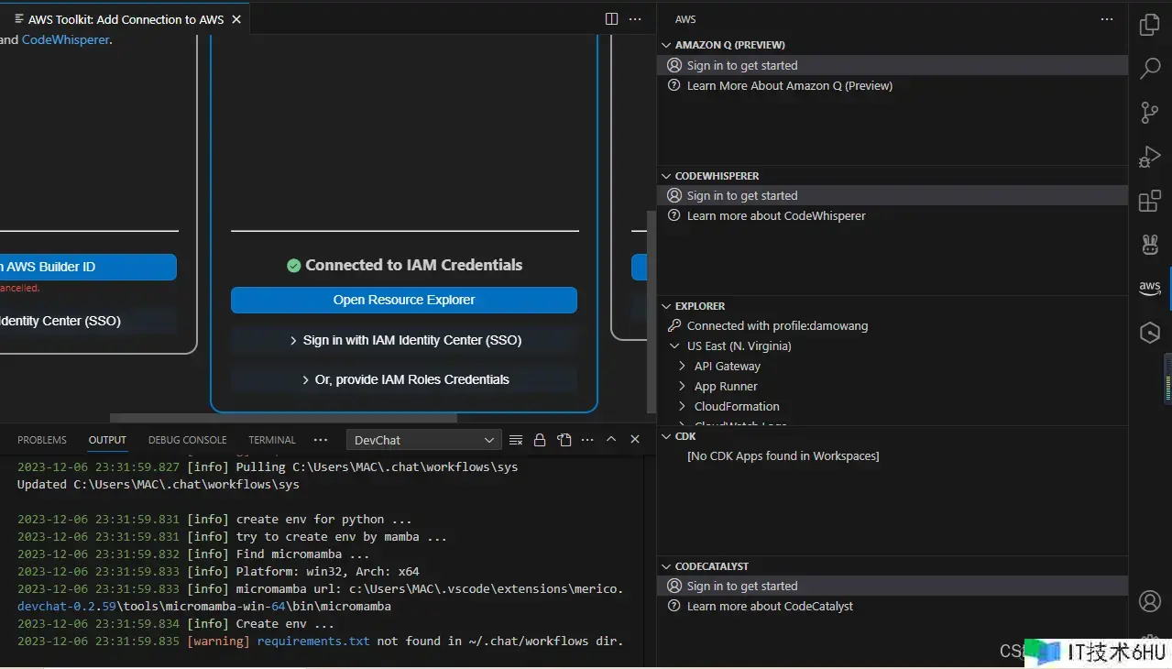Screen dimensions: 1172x669
Task: Open editor More Actions ellipsis
Action: (635, 19)
